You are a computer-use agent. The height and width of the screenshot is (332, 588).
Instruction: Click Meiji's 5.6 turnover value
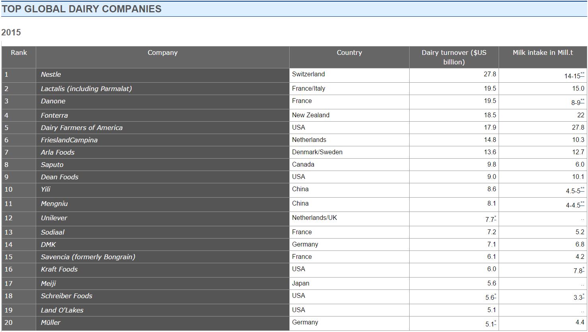click(491, 283)
